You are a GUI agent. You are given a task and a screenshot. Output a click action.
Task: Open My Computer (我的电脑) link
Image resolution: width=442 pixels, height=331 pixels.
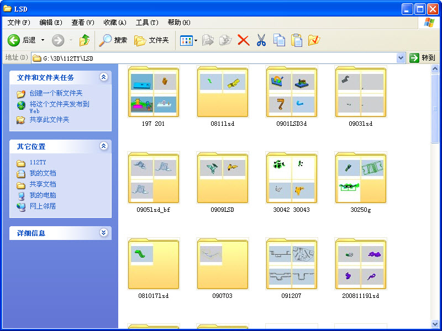coord(43,195)
